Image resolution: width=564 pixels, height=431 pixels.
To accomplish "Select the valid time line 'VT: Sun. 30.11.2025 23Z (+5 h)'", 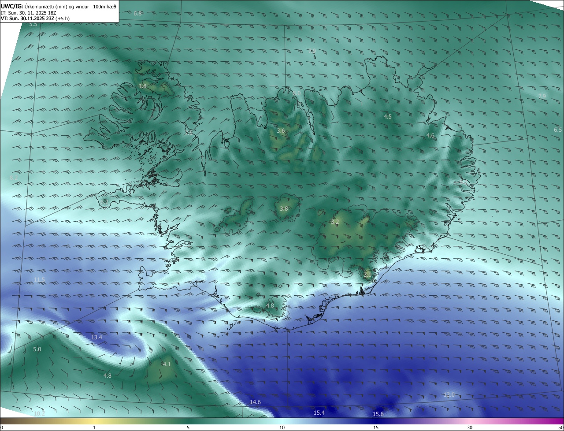I will (35, 19).
